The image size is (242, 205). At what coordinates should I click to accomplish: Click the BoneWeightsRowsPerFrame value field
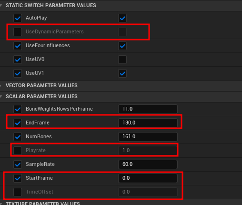[x=148, y=109]
